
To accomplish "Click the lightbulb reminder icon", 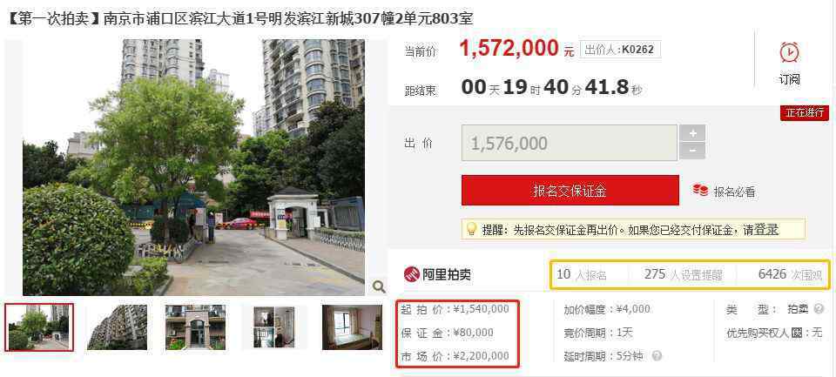I will (x=471, y=229).
